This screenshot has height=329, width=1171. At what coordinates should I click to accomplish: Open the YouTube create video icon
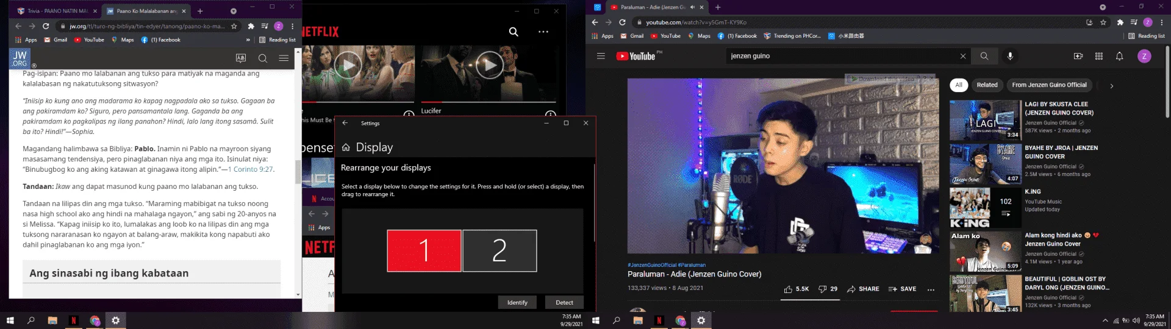tap(1078, 56)
